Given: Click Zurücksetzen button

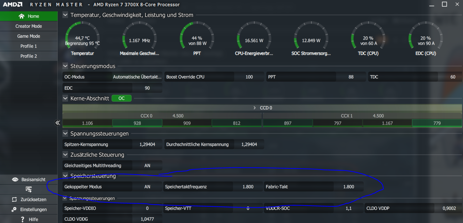Looking at the screenshot, I should pos(29,199).
